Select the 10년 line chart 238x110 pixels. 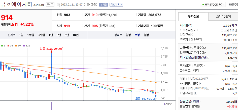(76, 35)
